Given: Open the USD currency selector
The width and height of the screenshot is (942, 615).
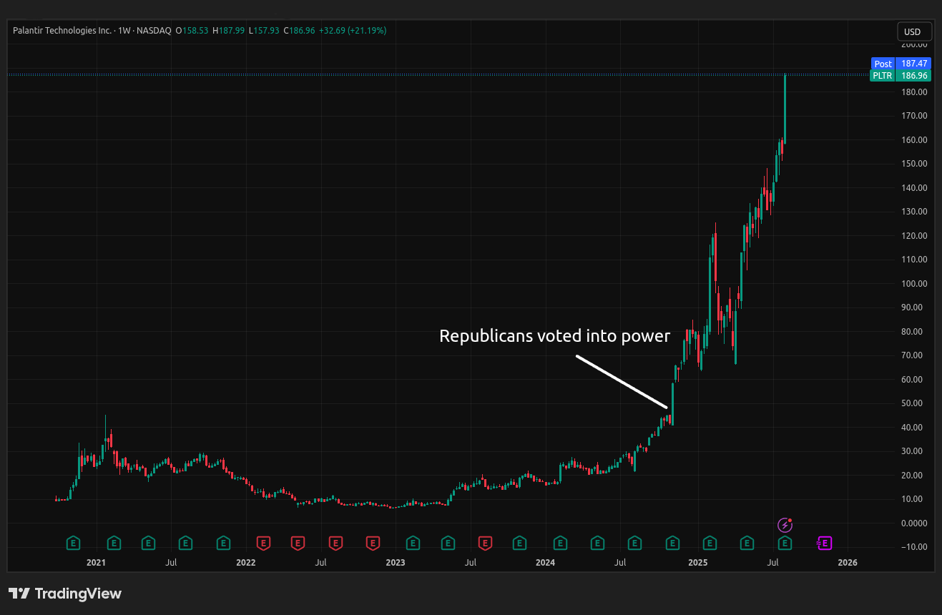Looking at the screenshot, I should click(914, 31).
